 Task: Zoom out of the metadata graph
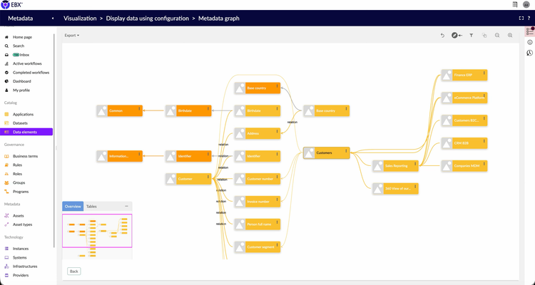tap(497, 36)
